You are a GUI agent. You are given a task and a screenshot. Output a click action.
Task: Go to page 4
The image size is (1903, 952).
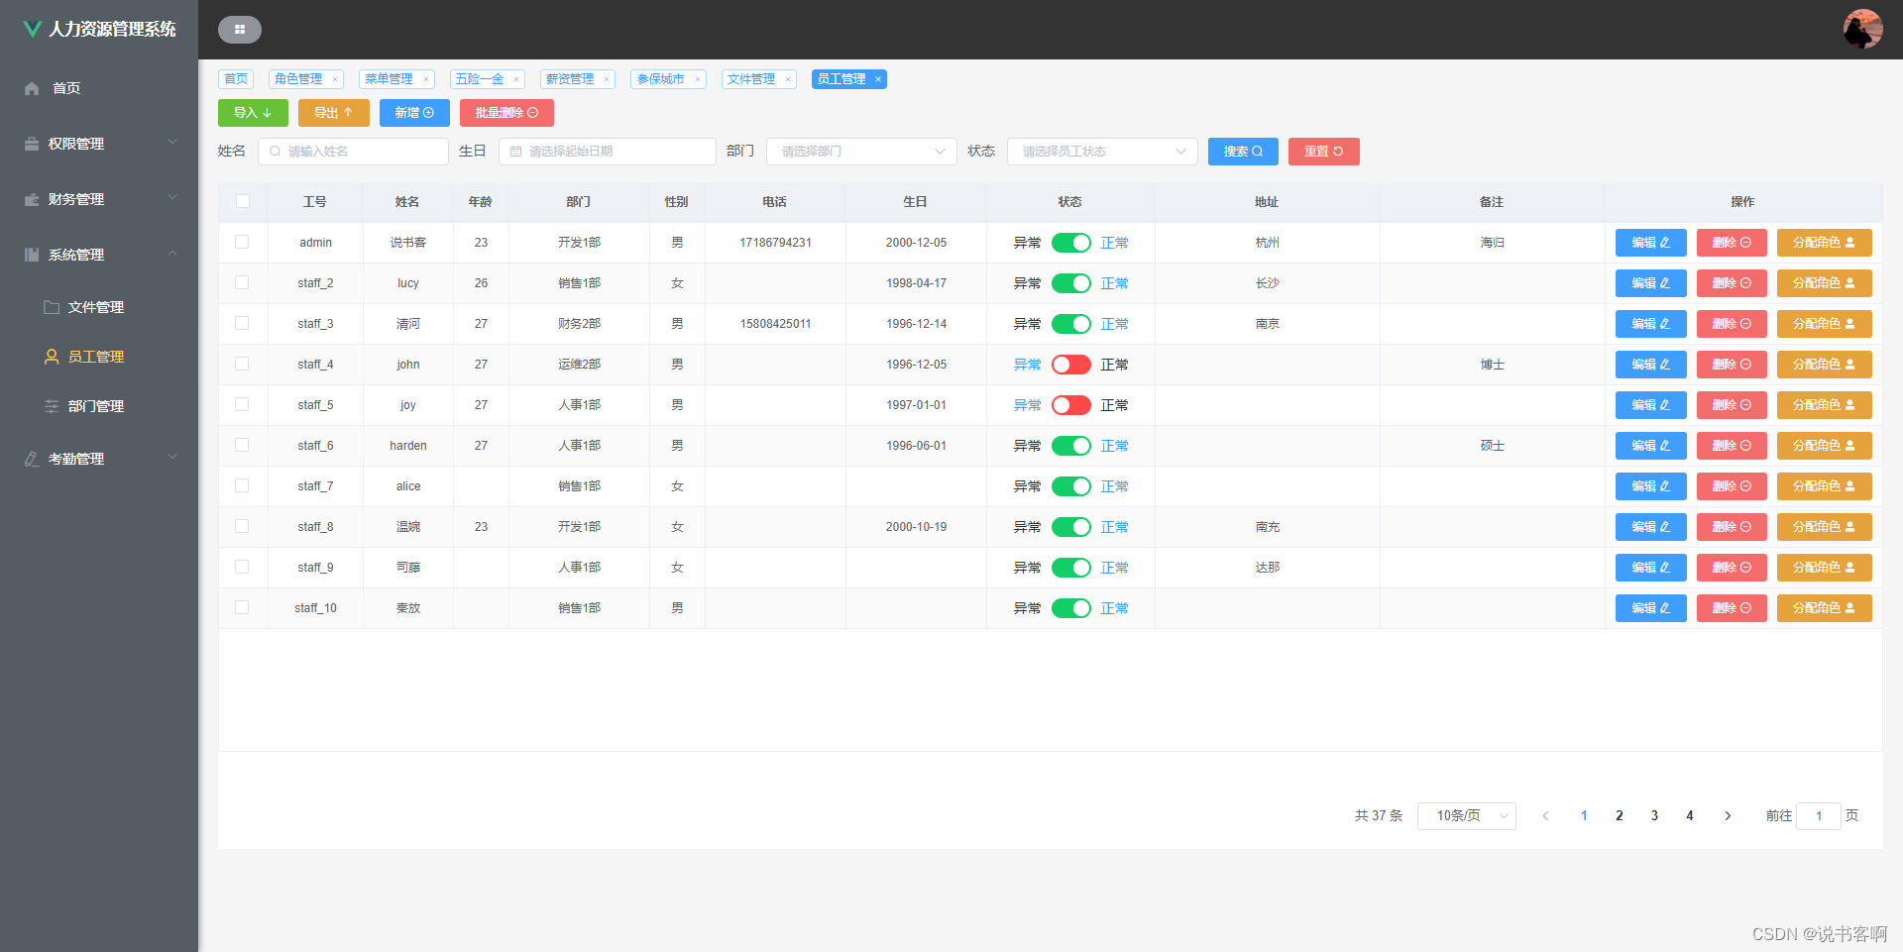[1690, 816]
